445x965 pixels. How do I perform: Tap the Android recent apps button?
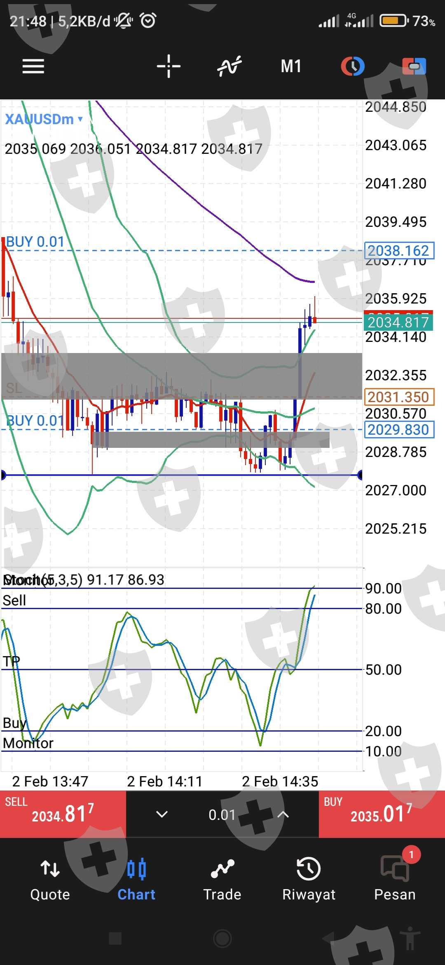tap(115, 939)
